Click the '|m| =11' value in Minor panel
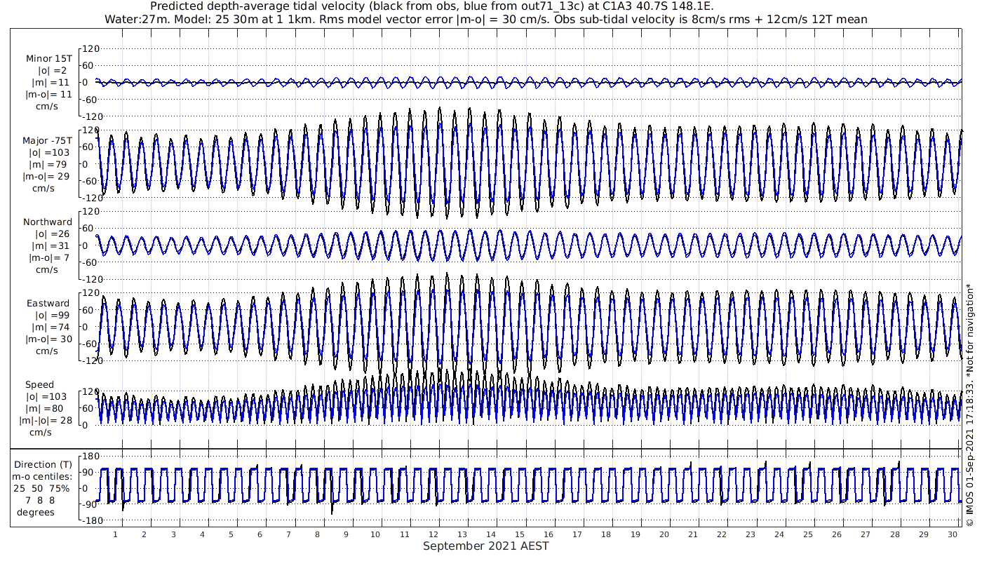Image resolution: width=982 pixels, height=561 pixels. (x=50, y=83)
